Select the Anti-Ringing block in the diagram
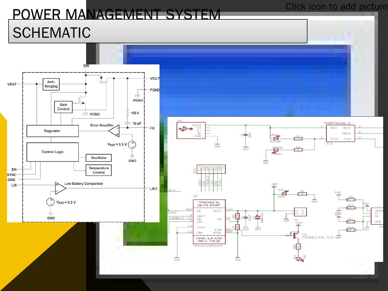388x291 pixels. [51, 84]
